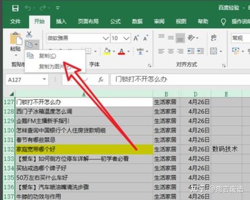Screen dimensions: 250x200
Task: Click the Align Left icon
Action: click(161, 51)
